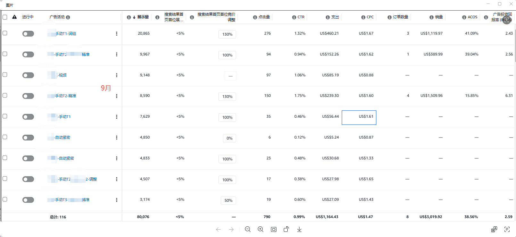Viewport: 516px width, 237px height.
Task: Rotate the image with the rotate icon
Action: tap(286, 229)
